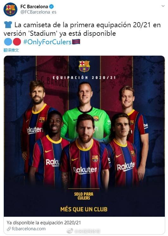This screenshot has width=168, height=236.
Task: Click the SOLO PARA CULERS badge
Action: click(84, 196)
